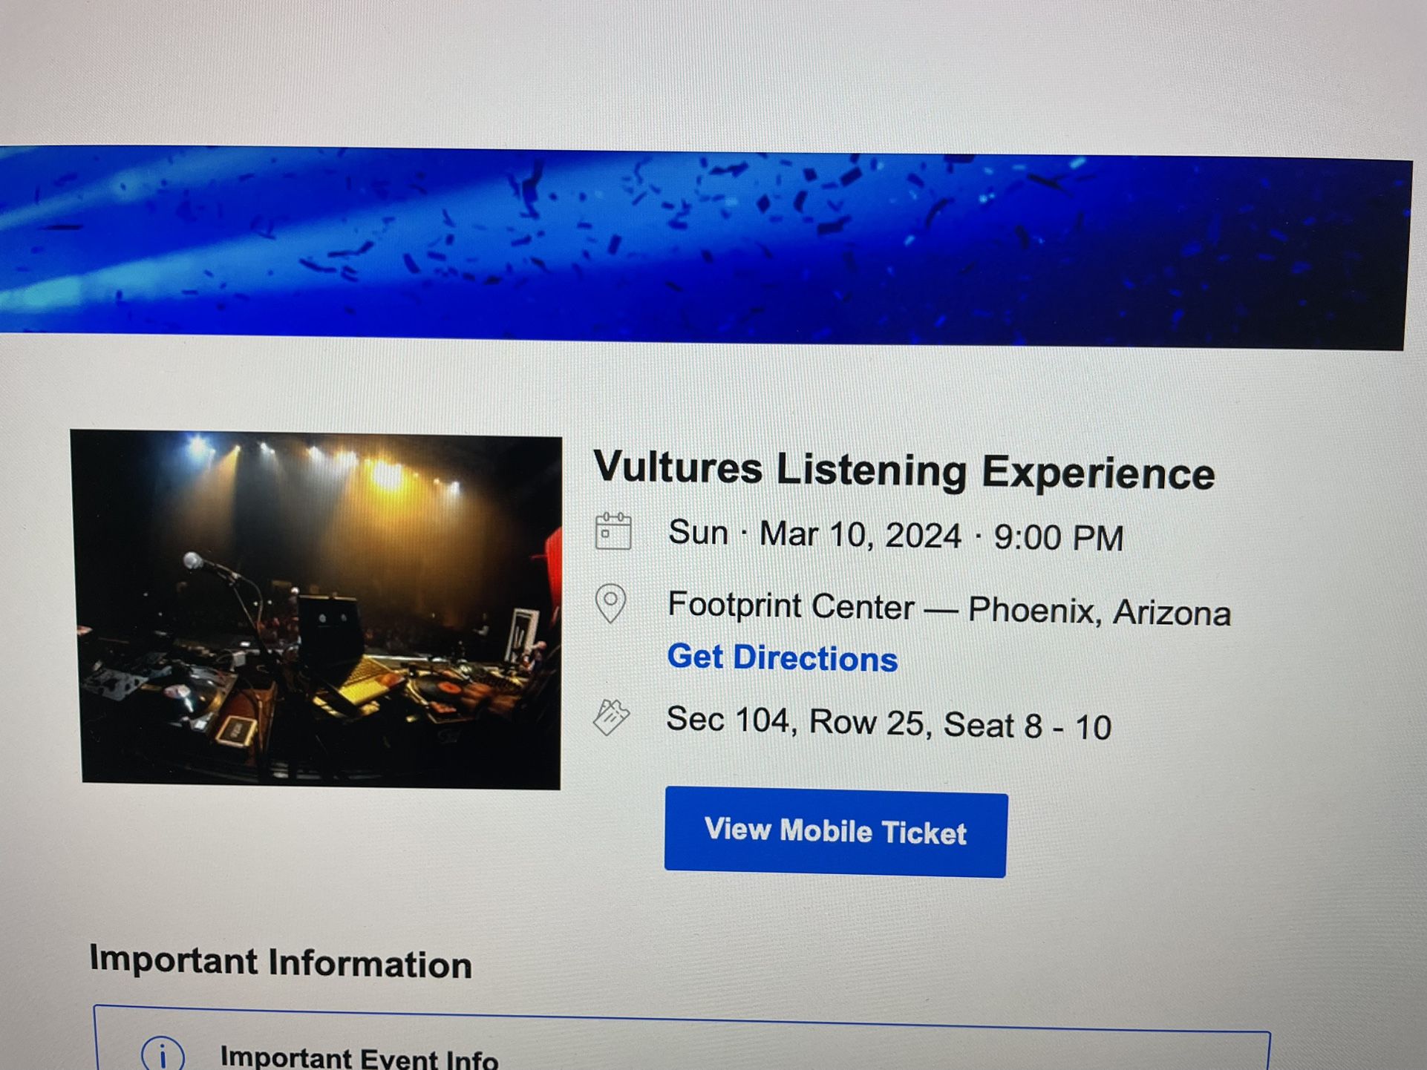Open the Get Directions link

coord(782,657)
